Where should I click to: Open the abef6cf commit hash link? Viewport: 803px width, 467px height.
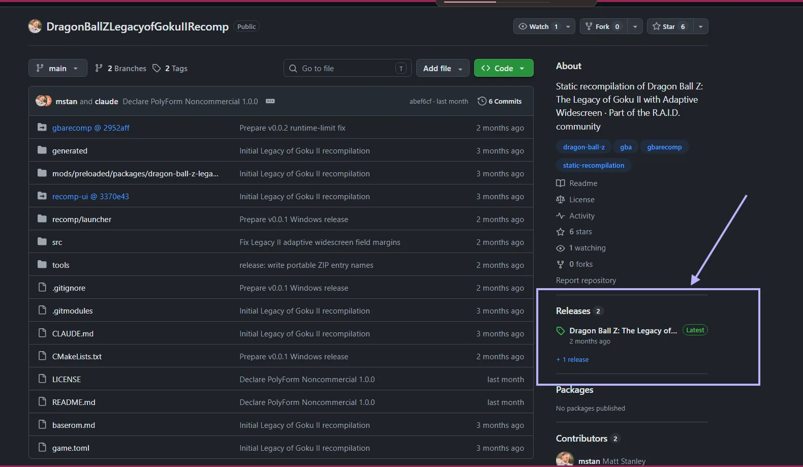422,101
